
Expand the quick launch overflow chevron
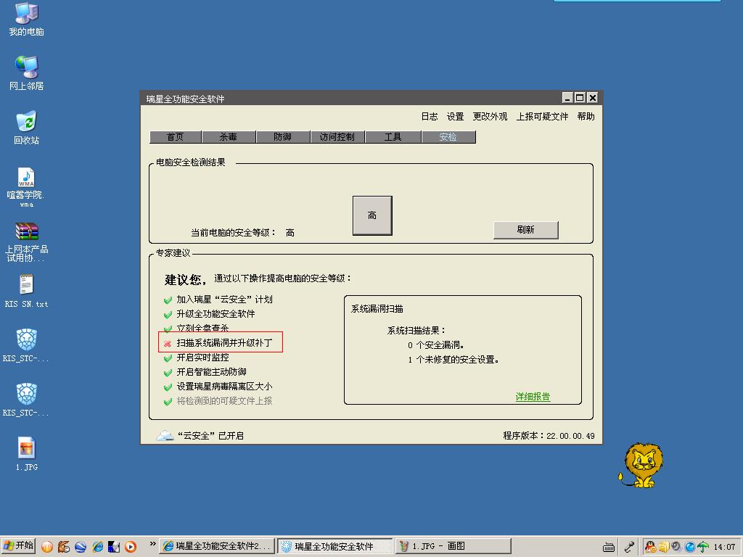(152, 544)
